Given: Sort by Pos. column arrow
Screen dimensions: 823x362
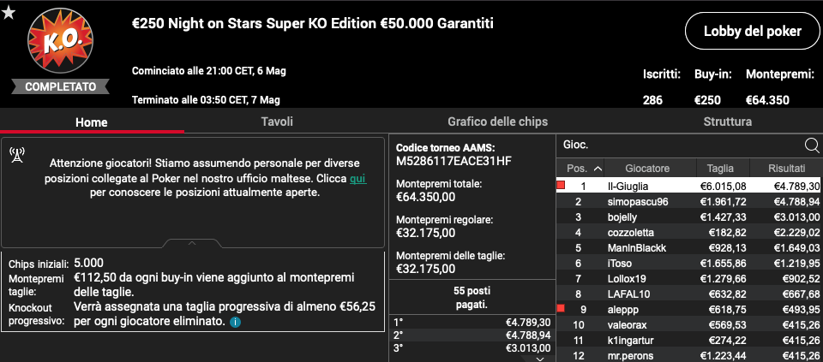Looking at the screenshot, I should 598,169.
